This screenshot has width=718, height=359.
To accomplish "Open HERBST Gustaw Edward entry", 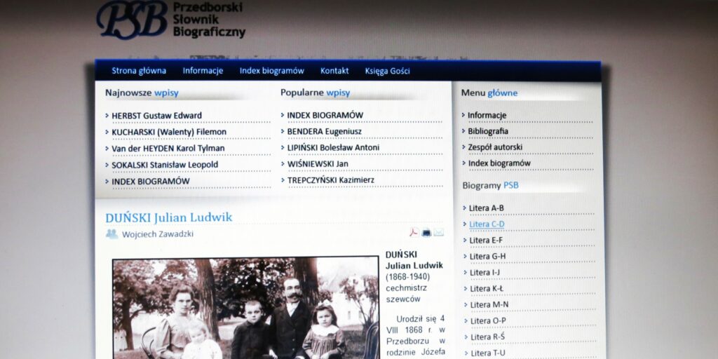I will click(156, 116).
